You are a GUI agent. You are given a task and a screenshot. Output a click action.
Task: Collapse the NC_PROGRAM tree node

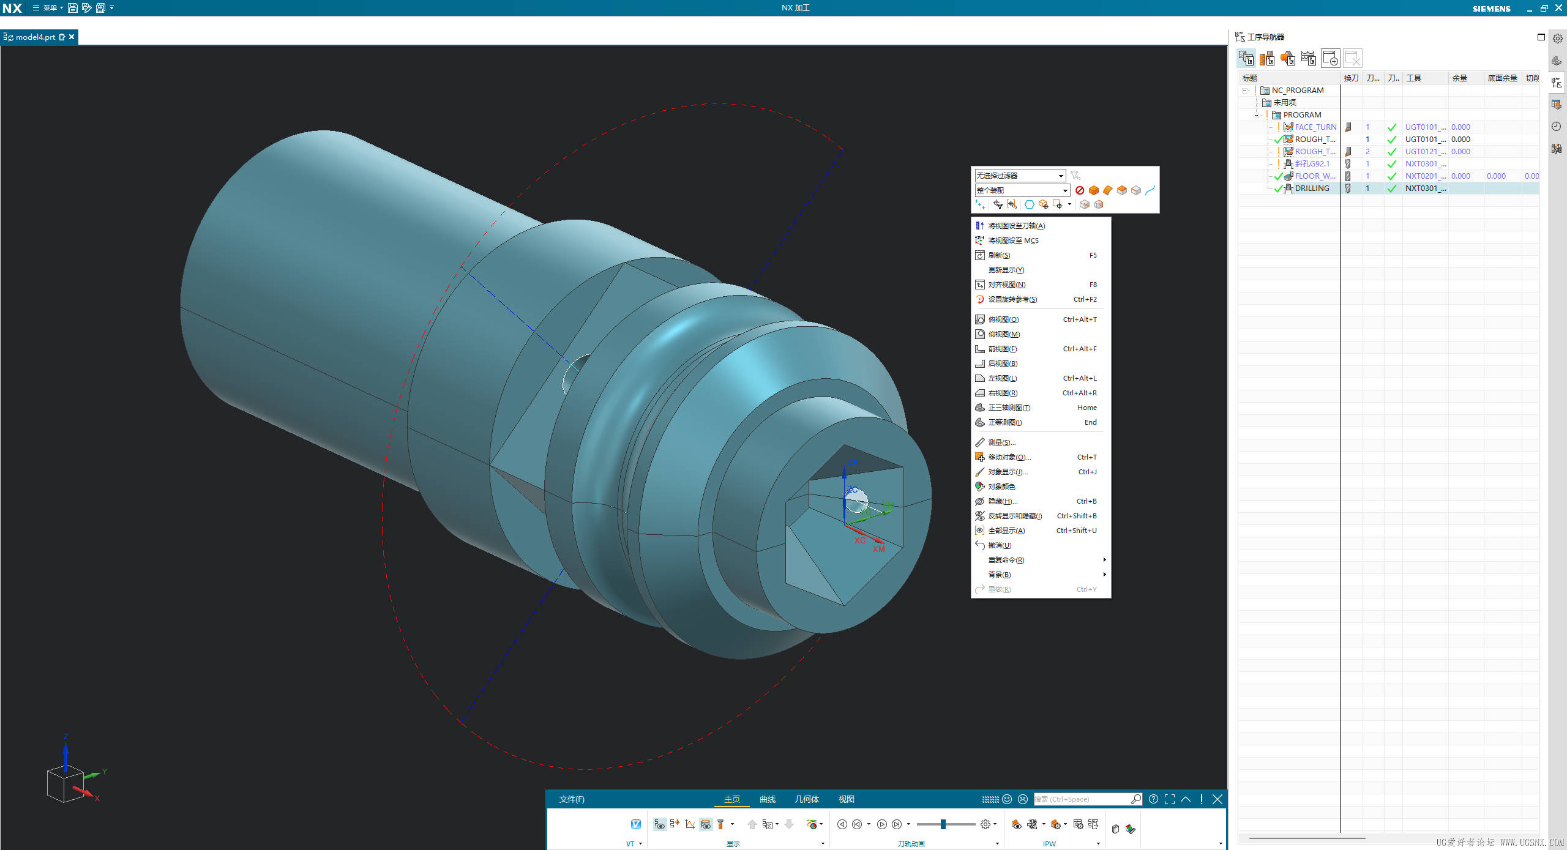click(1244, 91)
